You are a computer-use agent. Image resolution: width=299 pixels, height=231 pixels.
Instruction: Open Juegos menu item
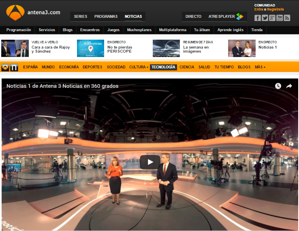pyautogui.click(x=113, y=30)
